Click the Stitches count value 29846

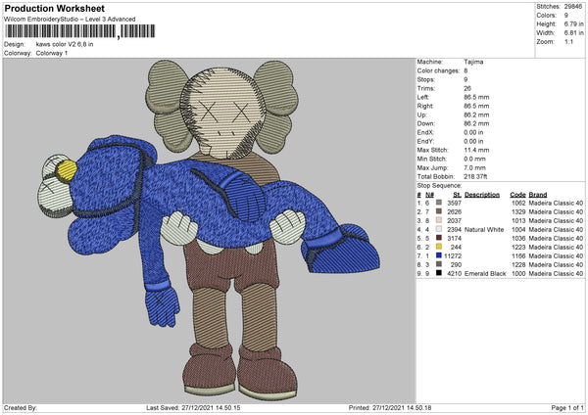click(572, 6)
